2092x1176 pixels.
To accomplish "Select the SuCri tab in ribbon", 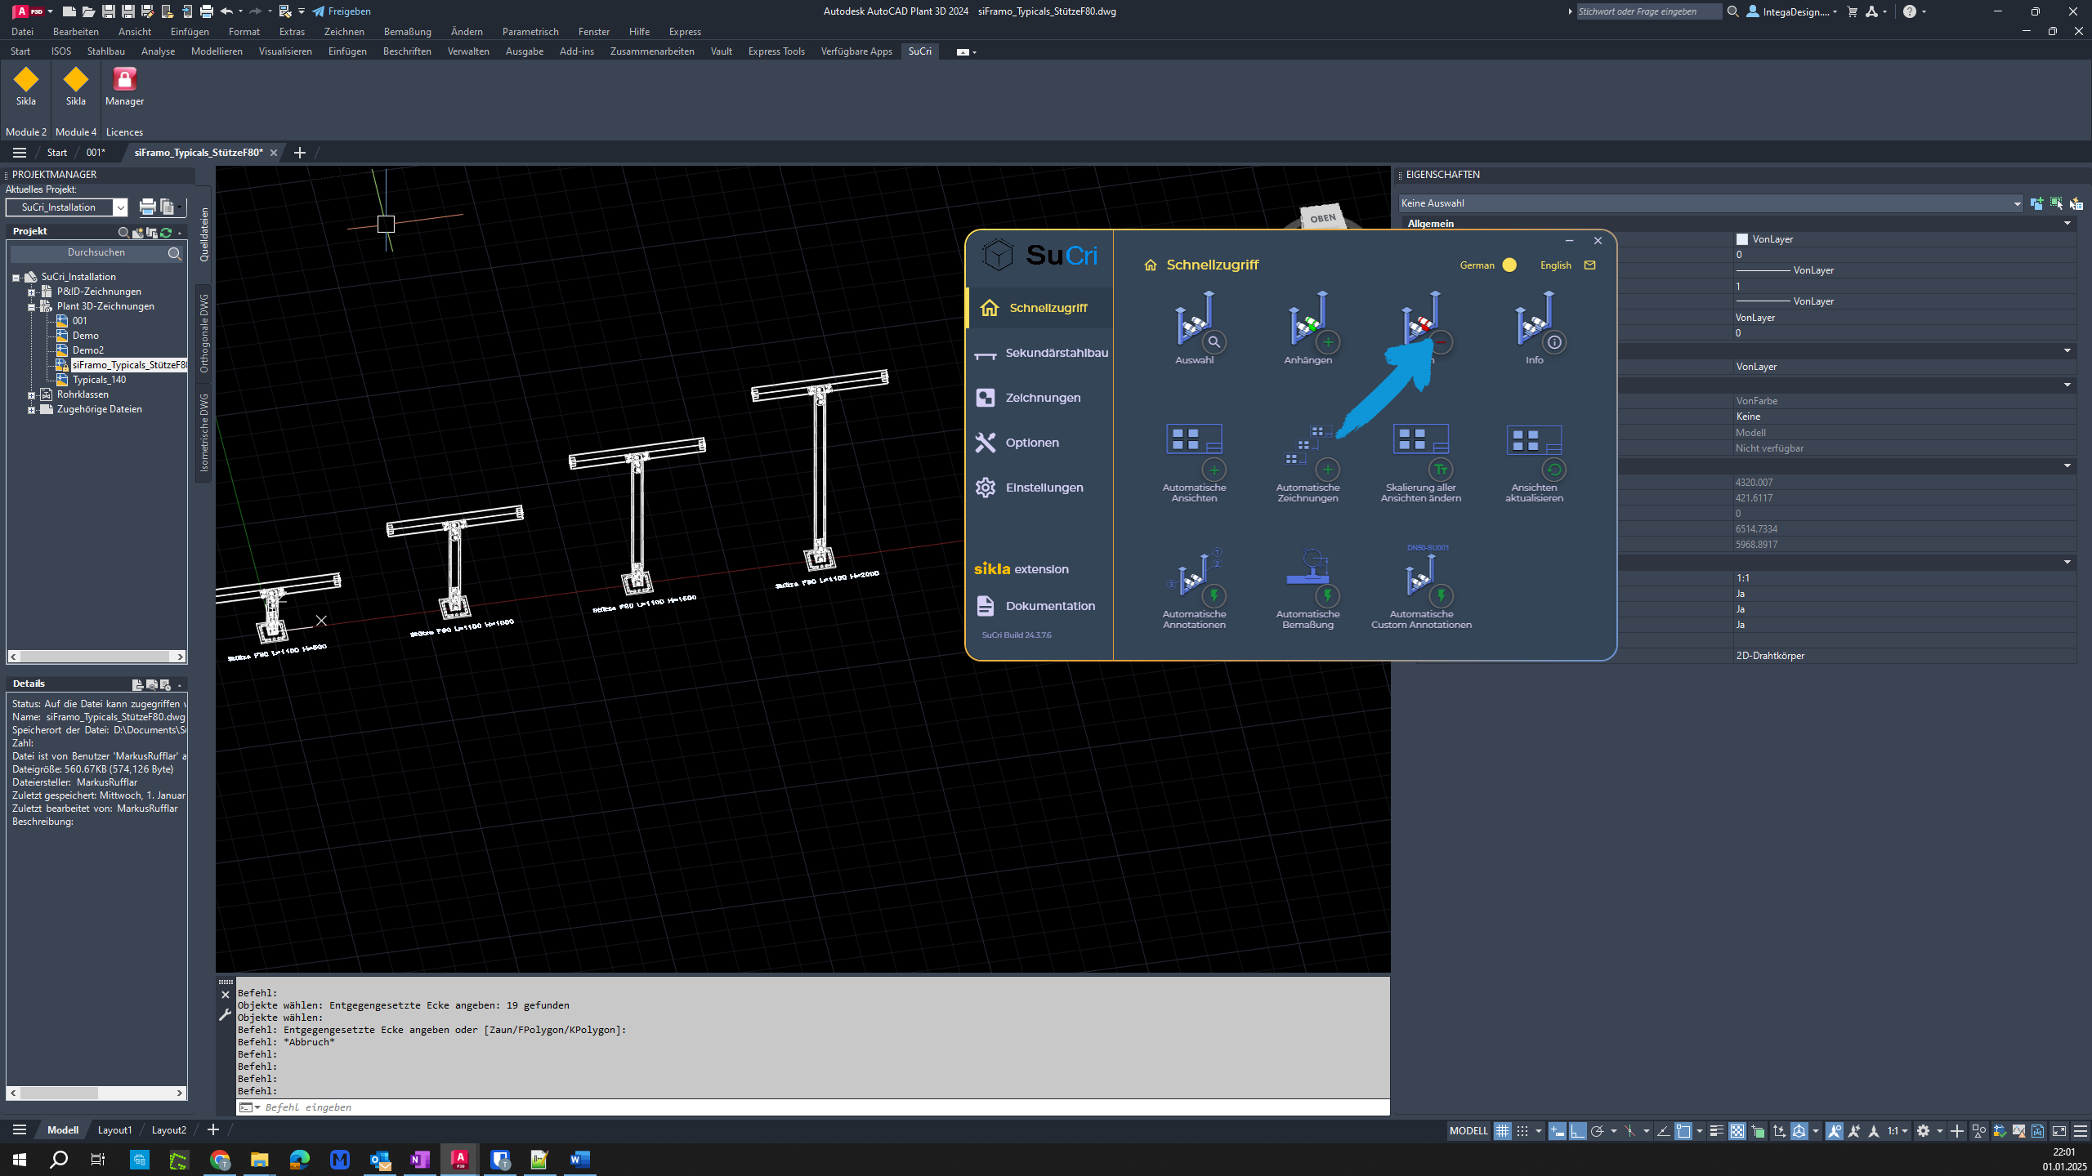I will coord(919,51).
